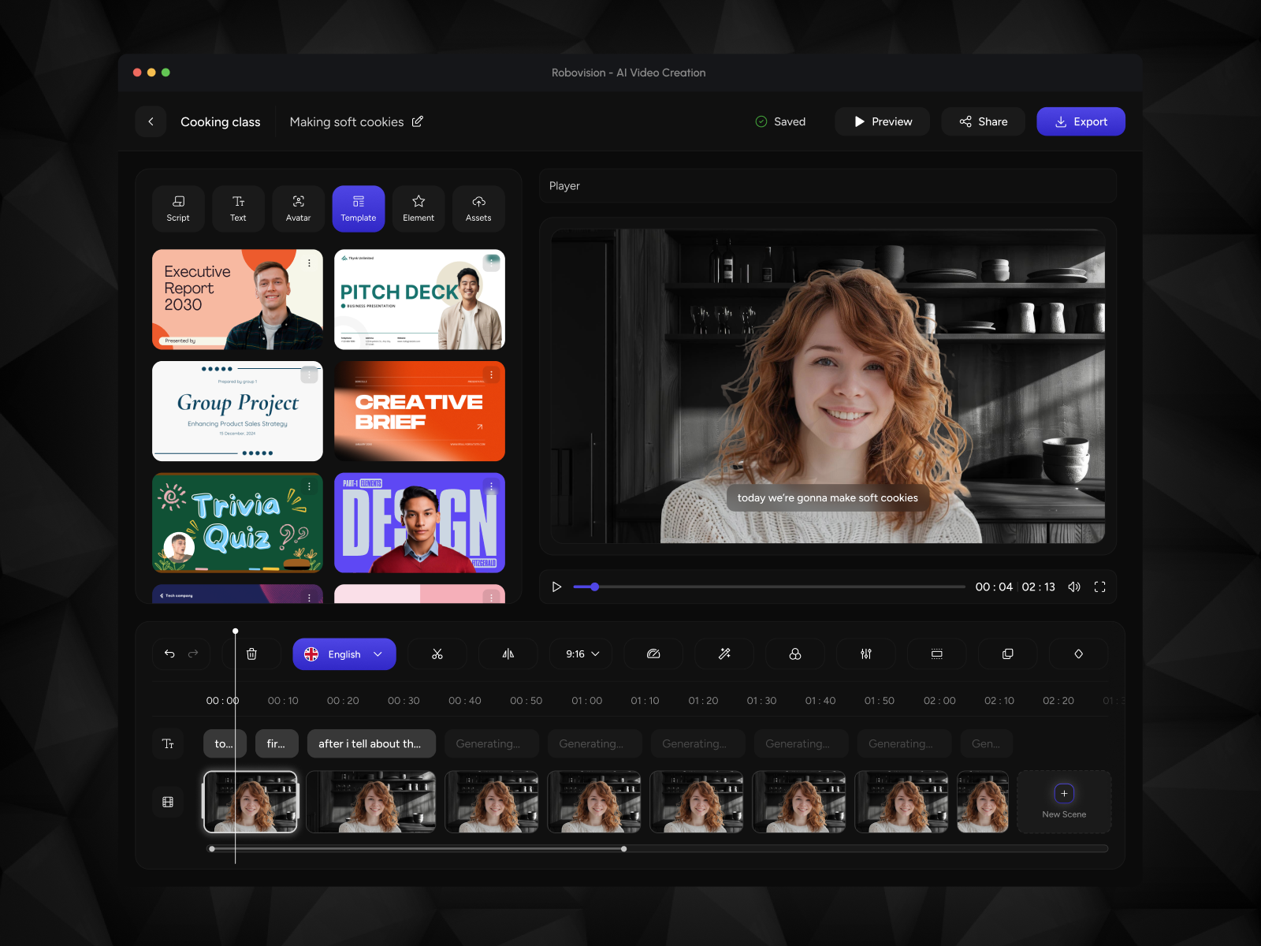This screenshot has width=1261, height=946.
Task: Preview the Making soft cookies video
Action: pos(882,121)
